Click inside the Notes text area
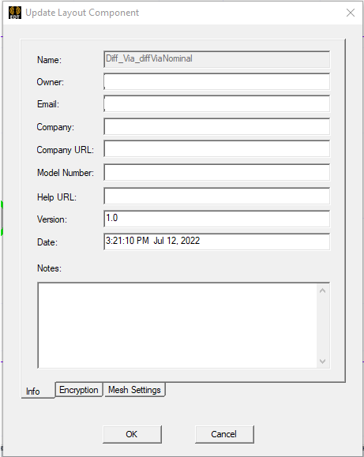Image resolution: width=364 pixels, height=457 pixels. [x=177, y=325]
